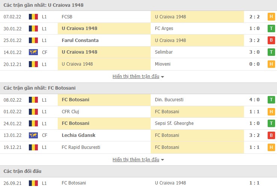
Task: Open FC Arges team name
Action: (x=164, y=28)
